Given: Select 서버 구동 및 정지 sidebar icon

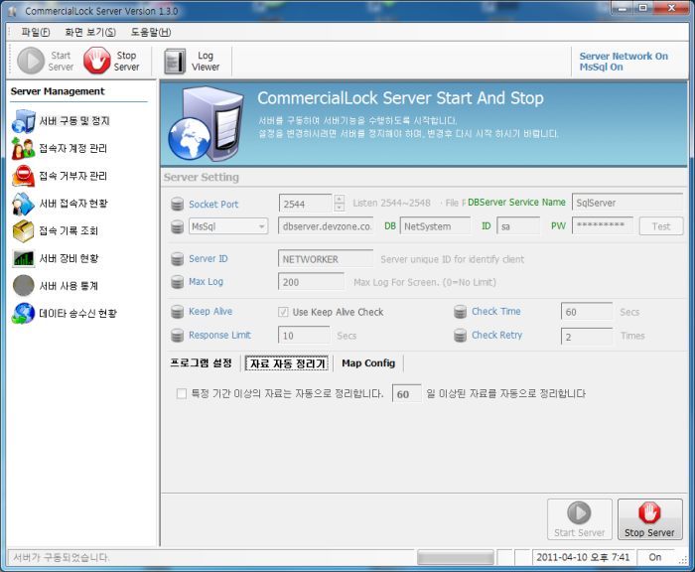Looking at the screenshot, I should pos(24,121).
